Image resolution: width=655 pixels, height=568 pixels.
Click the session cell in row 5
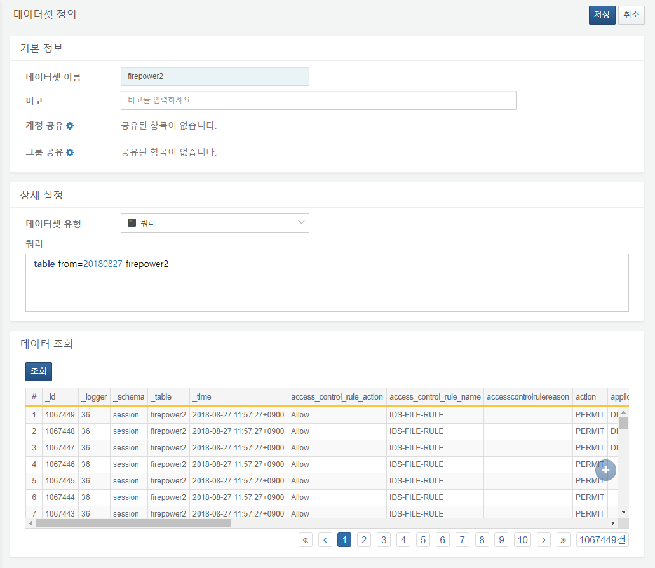click(x=129, y=481)
